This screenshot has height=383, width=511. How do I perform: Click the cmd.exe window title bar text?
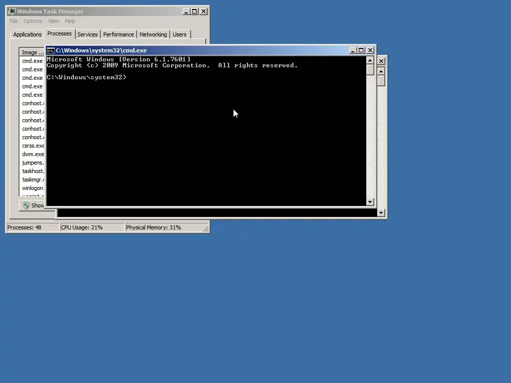click(x=101, y=50)
